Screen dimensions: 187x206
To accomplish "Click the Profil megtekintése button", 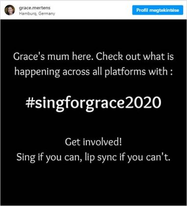I will point(158,10).
